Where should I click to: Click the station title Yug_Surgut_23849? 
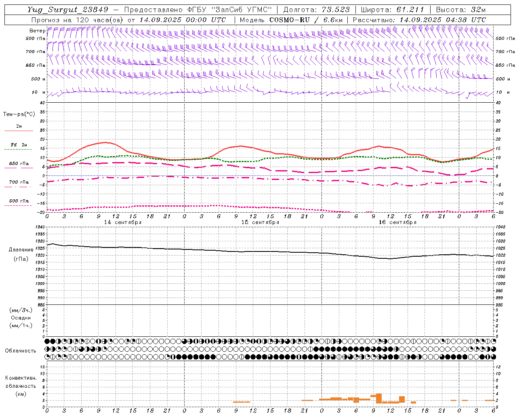pos(68,10)
